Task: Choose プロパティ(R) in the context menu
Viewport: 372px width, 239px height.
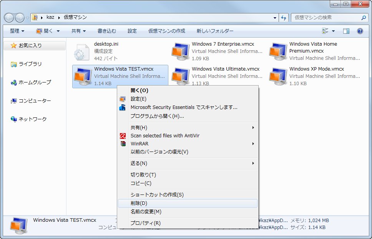Action: coord(188,223)
